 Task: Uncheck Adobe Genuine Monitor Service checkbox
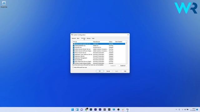tap(74, 49)
